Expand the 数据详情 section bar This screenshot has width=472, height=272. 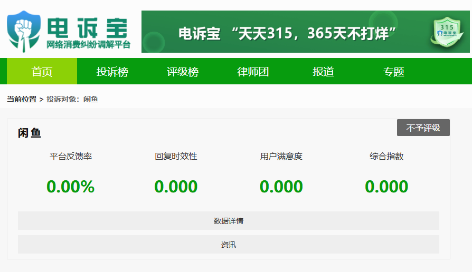click(229, 221)
